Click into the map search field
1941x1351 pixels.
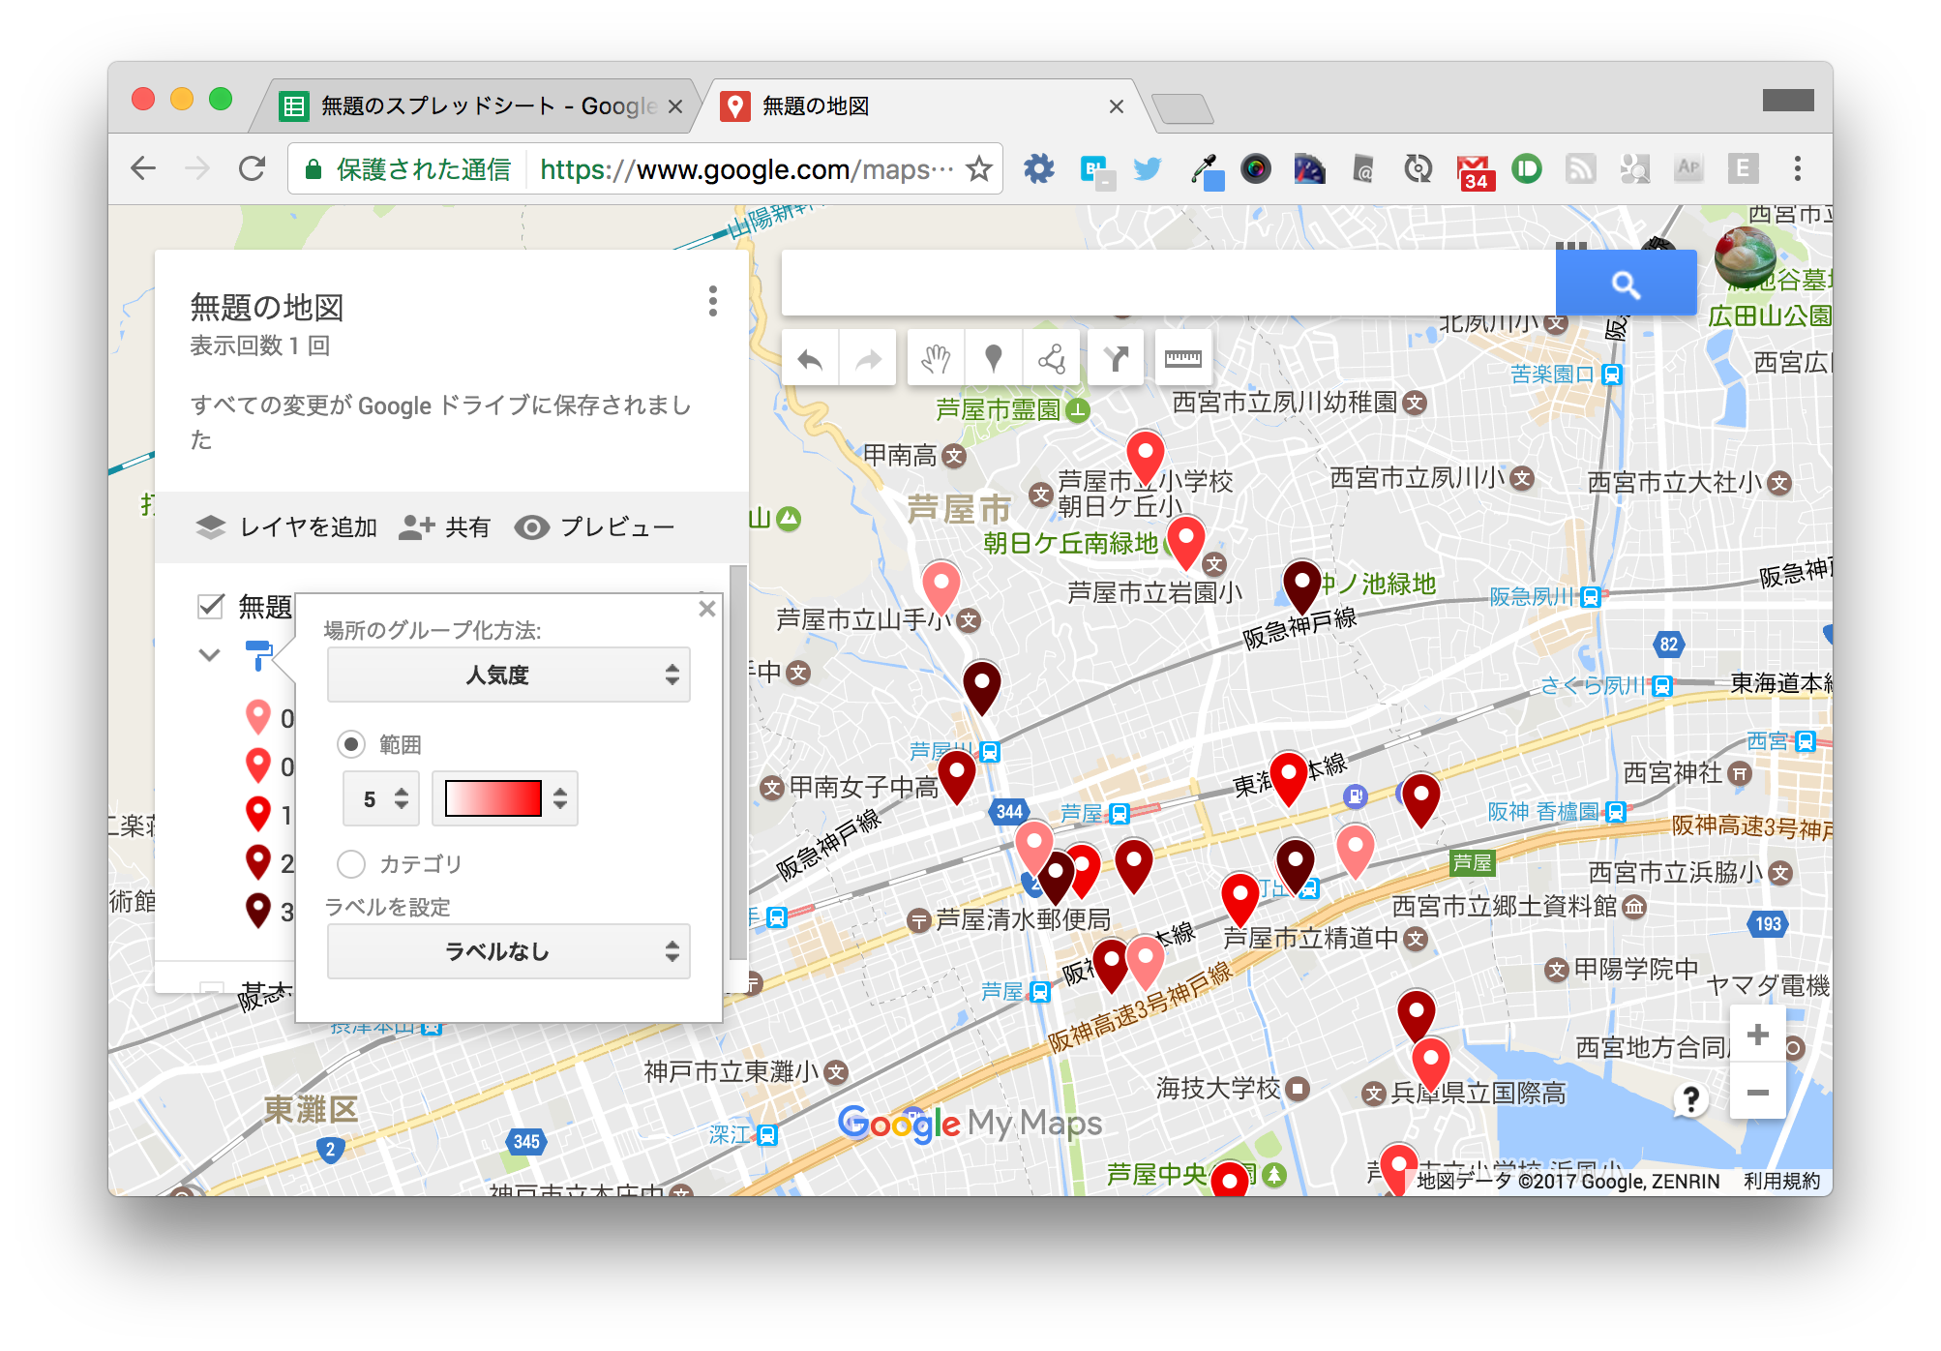pos(1169,284)
